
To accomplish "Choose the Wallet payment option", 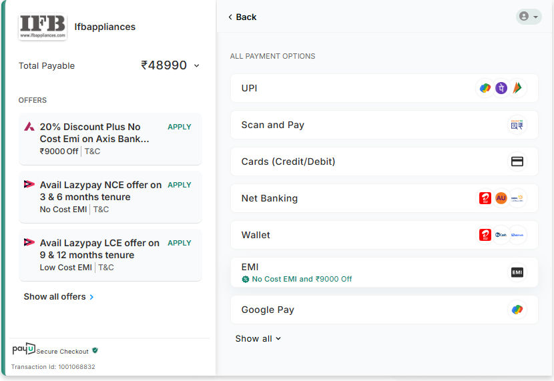I will 256,235.
